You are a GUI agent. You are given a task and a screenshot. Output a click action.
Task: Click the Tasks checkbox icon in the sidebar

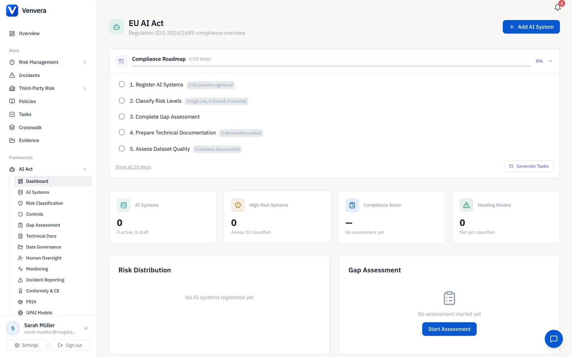(12, 114)
